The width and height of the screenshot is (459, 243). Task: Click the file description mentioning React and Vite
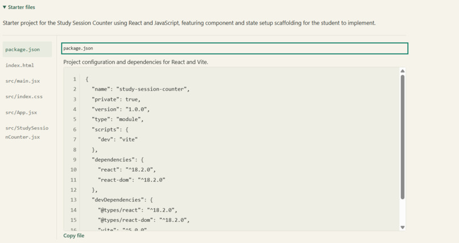pyautogui.click(x=136, y=62)
